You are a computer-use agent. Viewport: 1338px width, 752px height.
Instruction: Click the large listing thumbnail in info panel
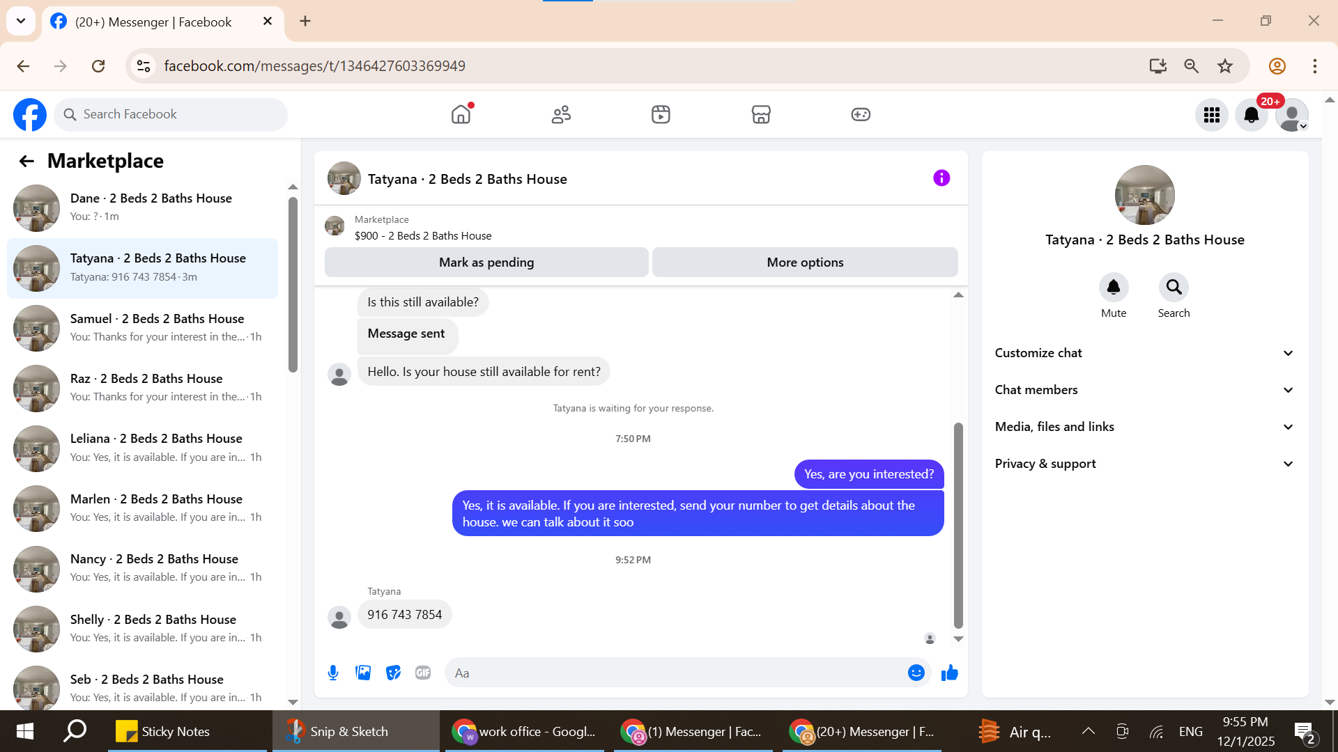(x=1144, y=195)
